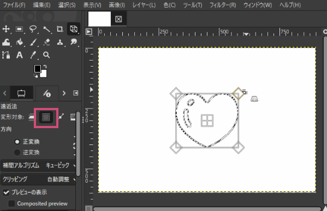This screenshot has width=327, height=211.
Task: Select the Move tool
Action: click(x=6, y=29)
